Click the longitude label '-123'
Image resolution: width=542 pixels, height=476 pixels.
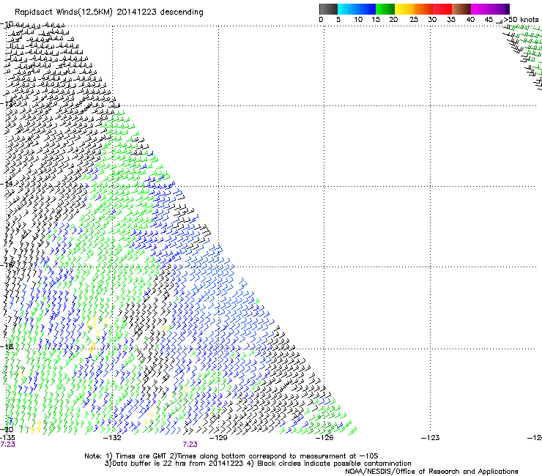click(x=431, y=438)
